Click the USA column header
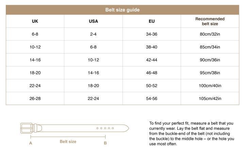 (x=93, y=21)
